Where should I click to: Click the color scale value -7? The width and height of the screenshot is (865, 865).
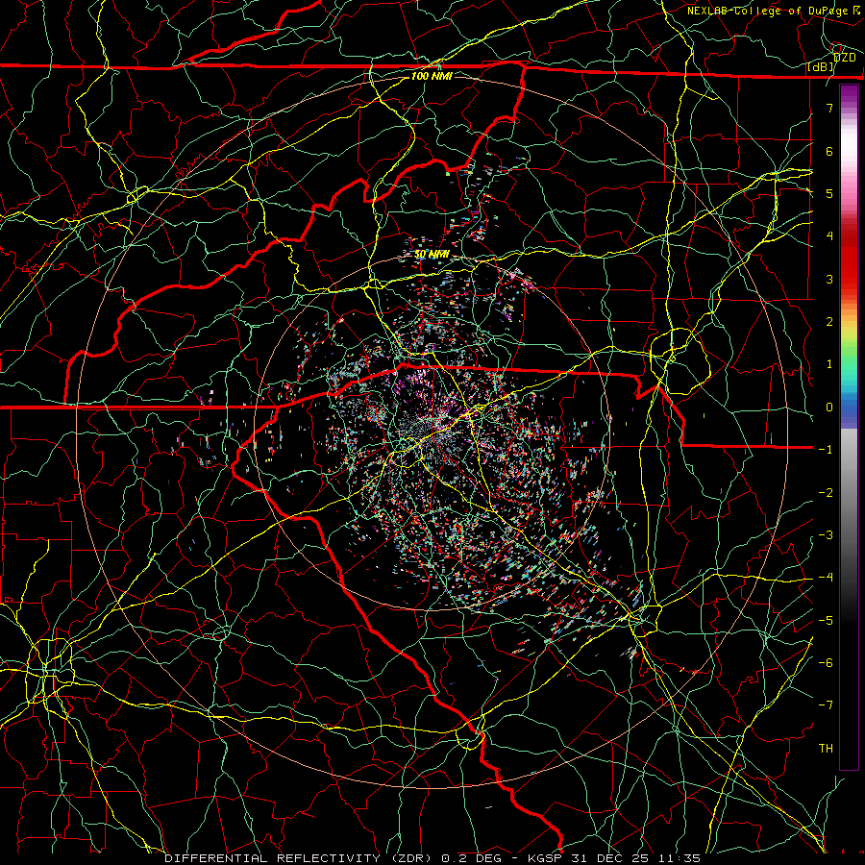click(826, 705)
